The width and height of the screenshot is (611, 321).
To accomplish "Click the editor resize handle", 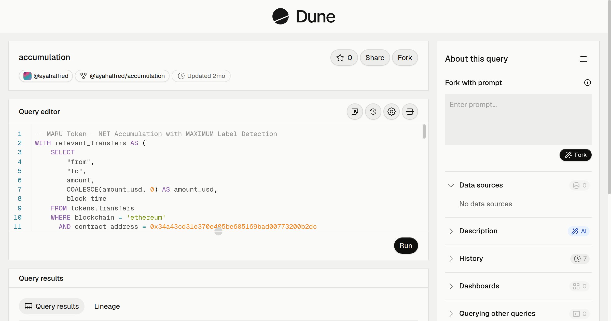I will tap(218, 231).
